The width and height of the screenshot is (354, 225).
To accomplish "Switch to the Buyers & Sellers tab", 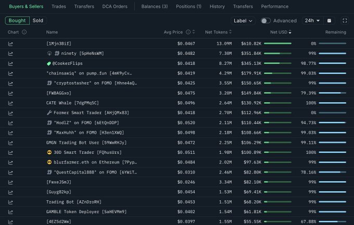I will pos(26,7).
